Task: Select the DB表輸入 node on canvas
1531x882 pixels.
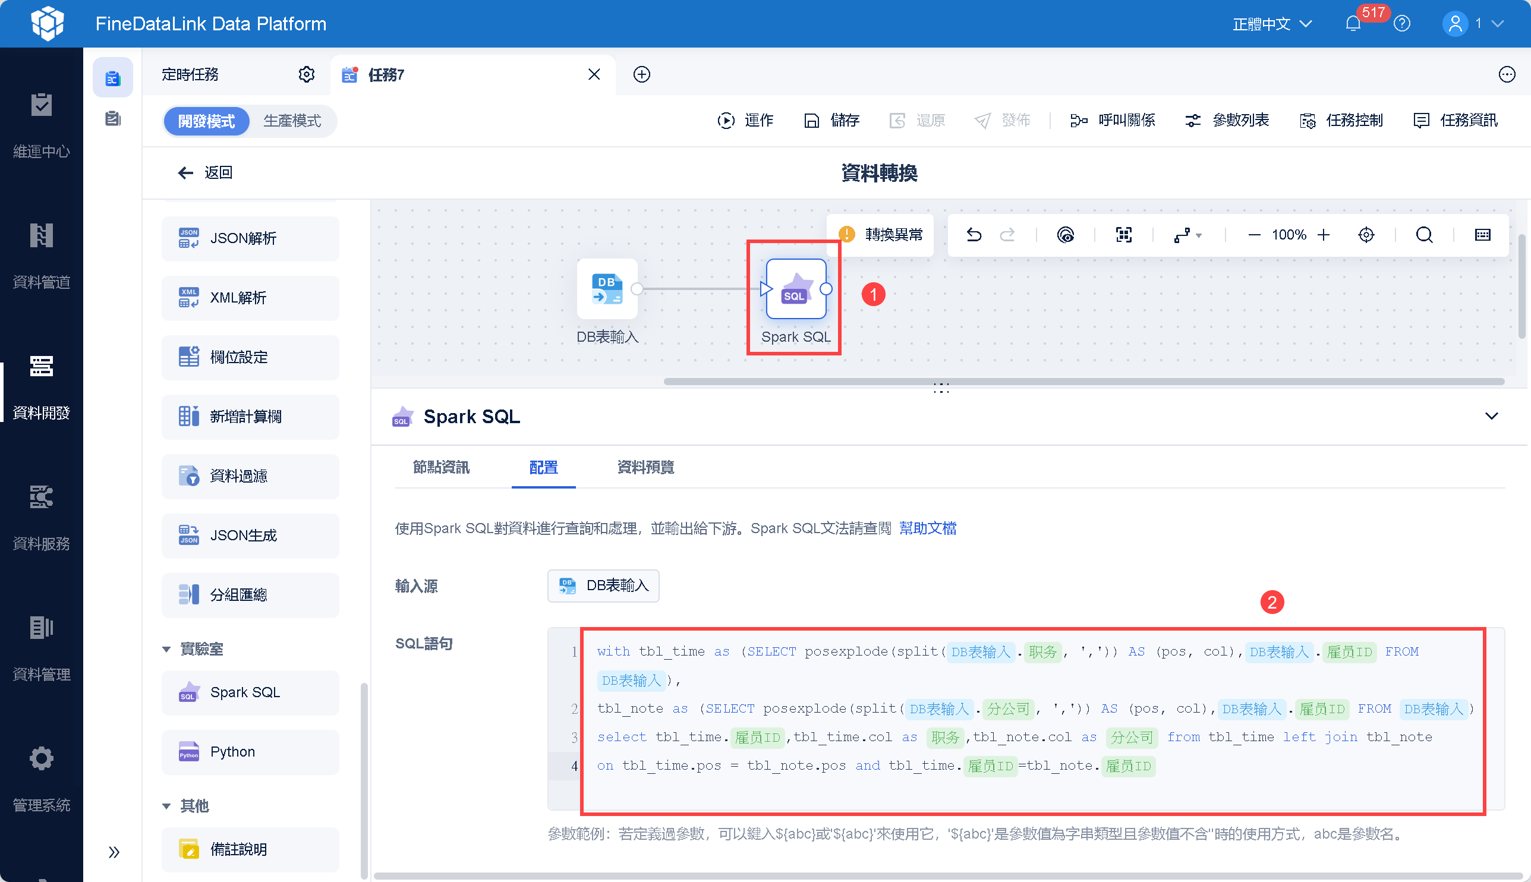Action: coord(607,289)
